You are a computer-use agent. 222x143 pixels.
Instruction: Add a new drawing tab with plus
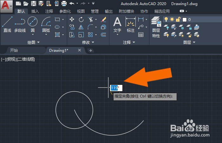(x=91, y=50)
